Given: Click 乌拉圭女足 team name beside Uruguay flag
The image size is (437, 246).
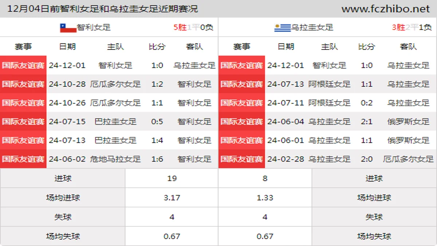Looking at the screenshot, I should coord(312,27).
